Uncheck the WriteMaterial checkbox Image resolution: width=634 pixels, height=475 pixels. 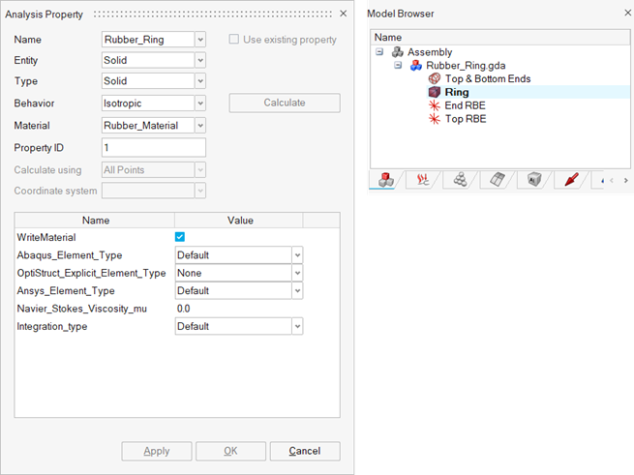180,237
